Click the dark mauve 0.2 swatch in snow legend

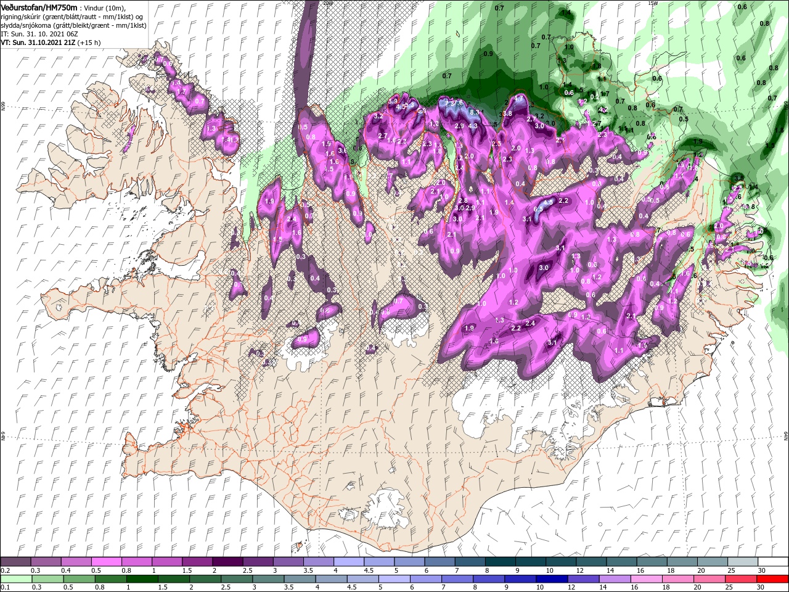pyautogui.click(x=16, y=561)
